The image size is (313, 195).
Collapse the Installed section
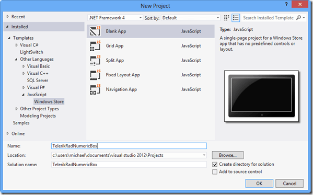7,27
